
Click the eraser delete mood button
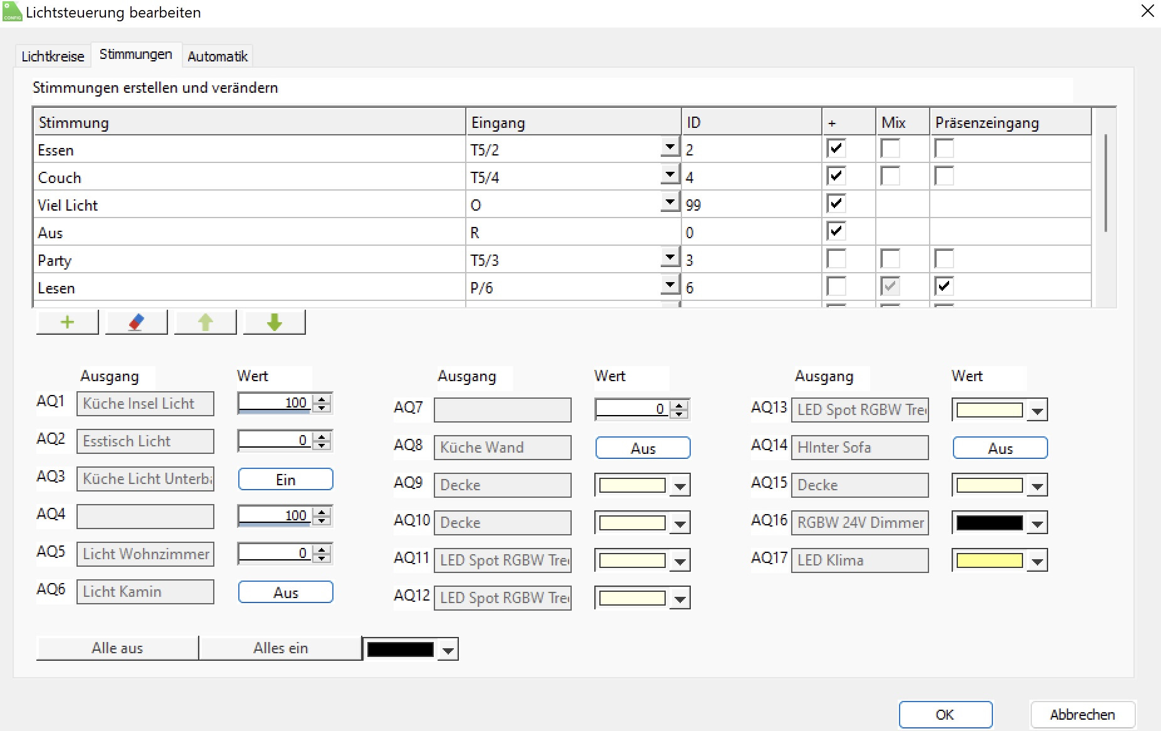[136, 322]
